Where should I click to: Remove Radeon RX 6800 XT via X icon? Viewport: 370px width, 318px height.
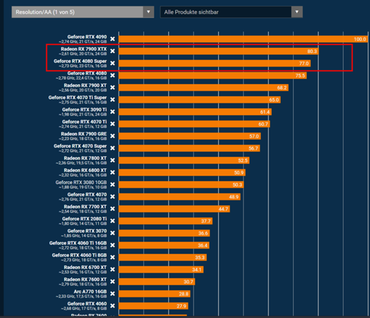113,172
